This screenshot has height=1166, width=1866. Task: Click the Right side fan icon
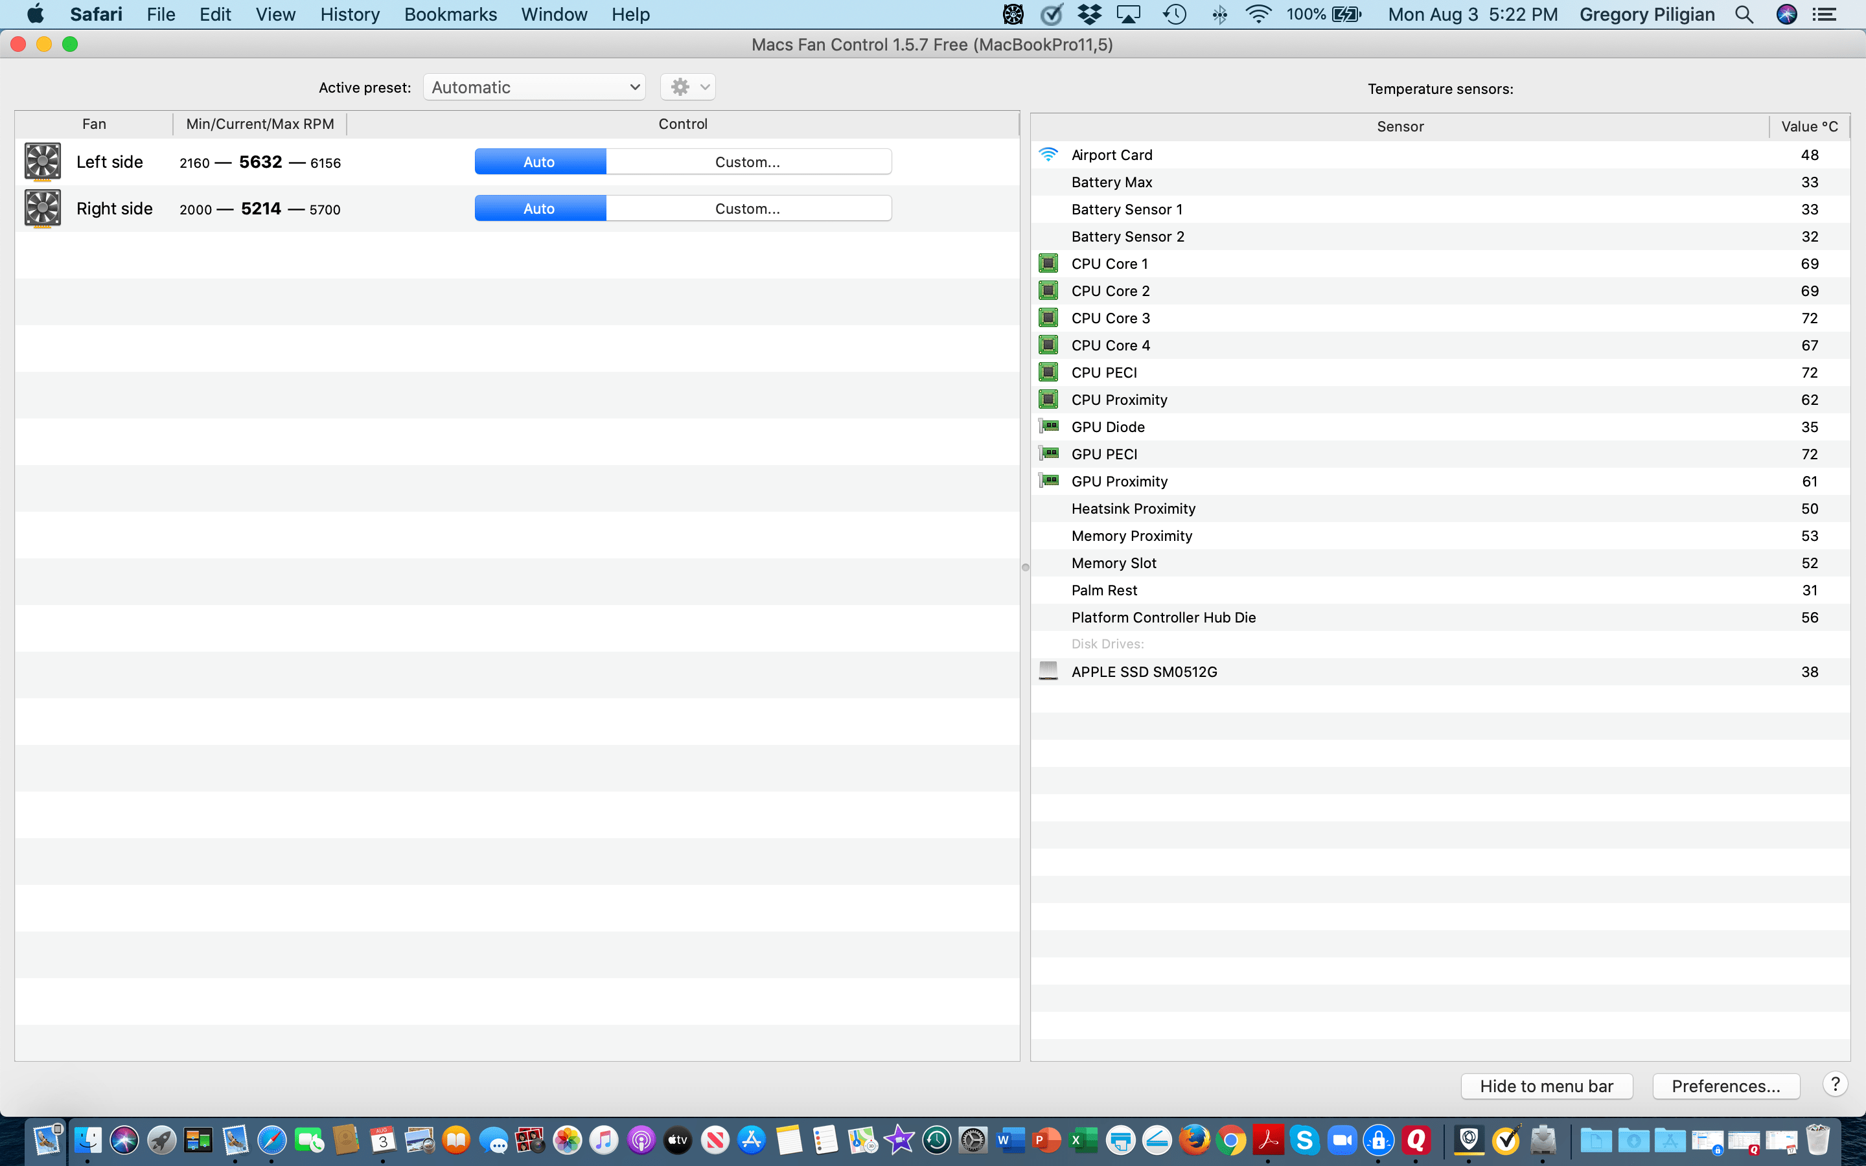click(x=42, y=208)
